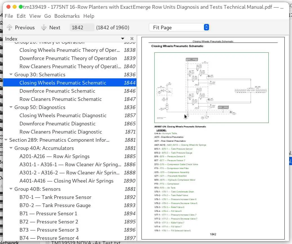Select B71 — Pressure Sensor 1 entry
Viewport: 292px width, 244px height.
click(70, 214)
